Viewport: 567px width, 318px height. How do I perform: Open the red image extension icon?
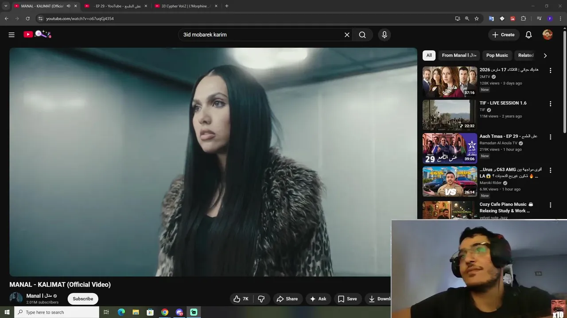513,19
